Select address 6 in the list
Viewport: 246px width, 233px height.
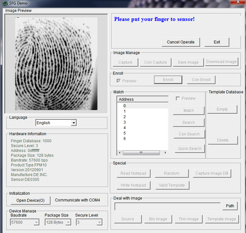pyautogui.click(x=142, y=139)
